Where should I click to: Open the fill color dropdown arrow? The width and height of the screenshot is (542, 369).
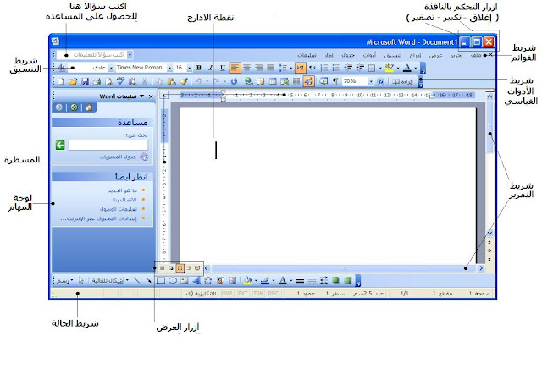click(x=256, y=280)
